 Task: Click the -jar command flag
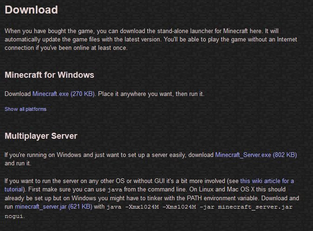(207, 207)
